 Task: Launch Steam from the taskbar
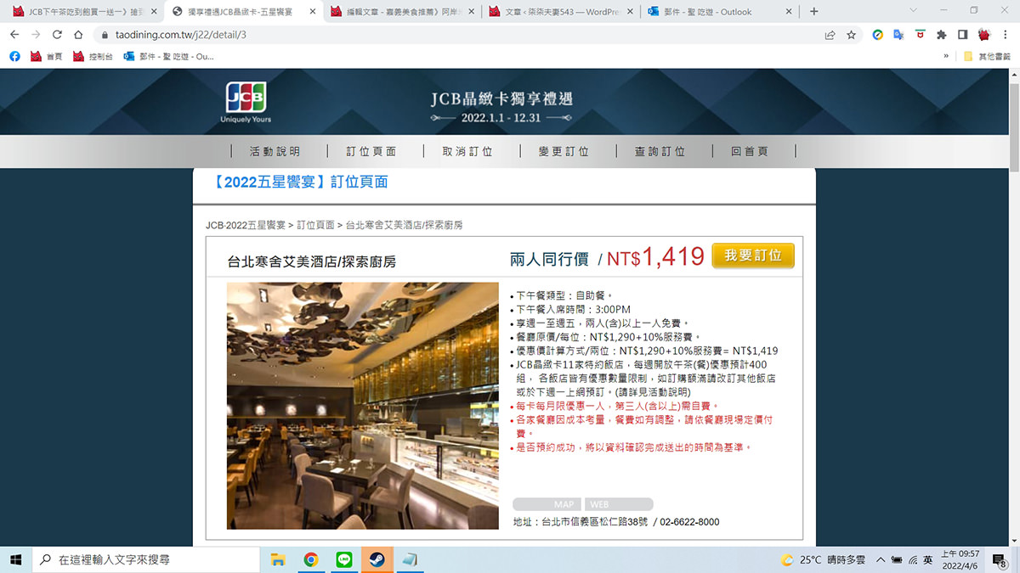pos(377,559)
